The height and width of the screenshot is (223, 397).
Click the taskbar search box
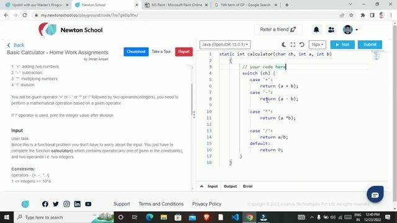pyautogui.click(x=63, y=217)
